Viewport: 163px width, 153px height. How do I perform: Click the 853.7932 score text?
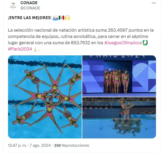80,43
